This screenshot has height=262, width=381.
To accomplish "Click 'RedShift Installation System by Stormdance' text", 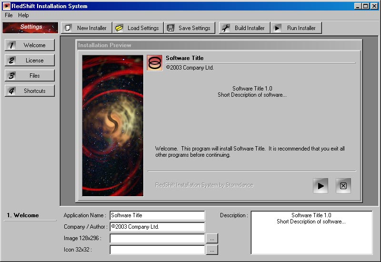I will pos(204,185).
